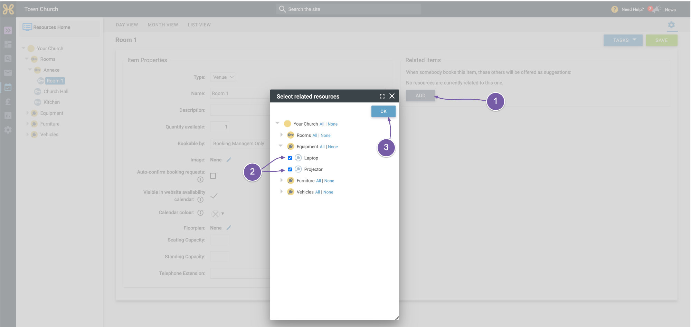Select None for Vehicles in the dialog
This screenshot has height=327, width=691.
pyautogui.click(x=328, y=192)
